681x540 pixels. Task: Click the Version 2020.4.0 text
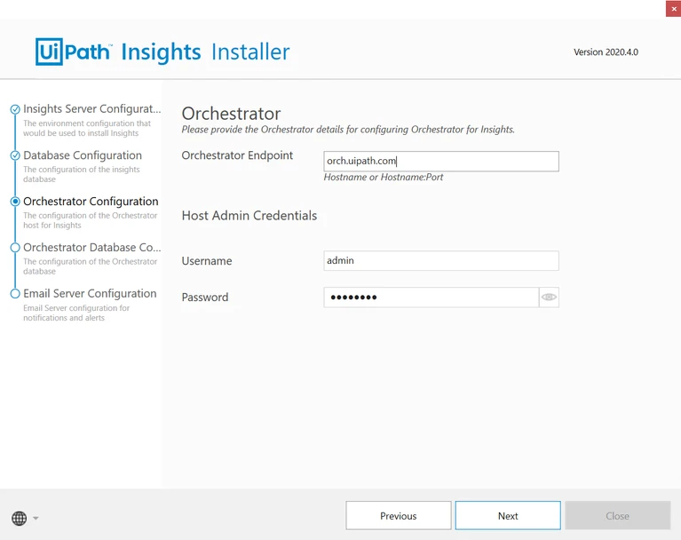tap(606, 52)
